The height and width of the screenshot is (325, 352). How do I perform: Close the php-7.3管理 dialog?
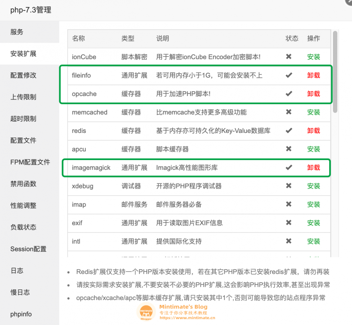tap(349, 1)
